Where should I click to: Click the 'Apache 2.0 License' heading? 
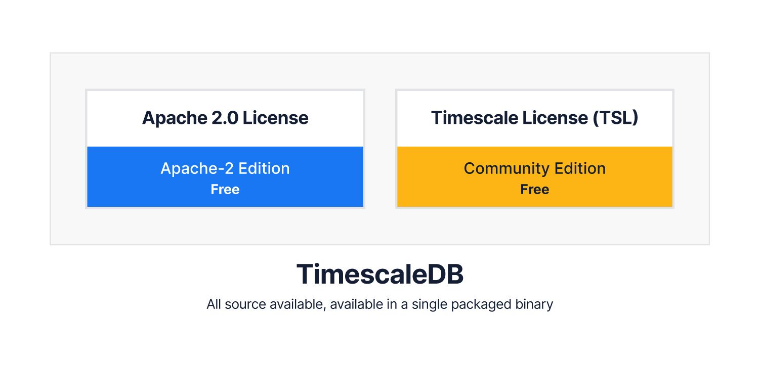[225, 118]
